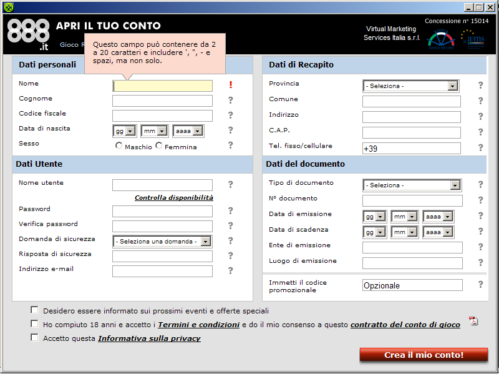Open help for Data di nascita
The height and width of the screenshot is (374, 499).
230,130
